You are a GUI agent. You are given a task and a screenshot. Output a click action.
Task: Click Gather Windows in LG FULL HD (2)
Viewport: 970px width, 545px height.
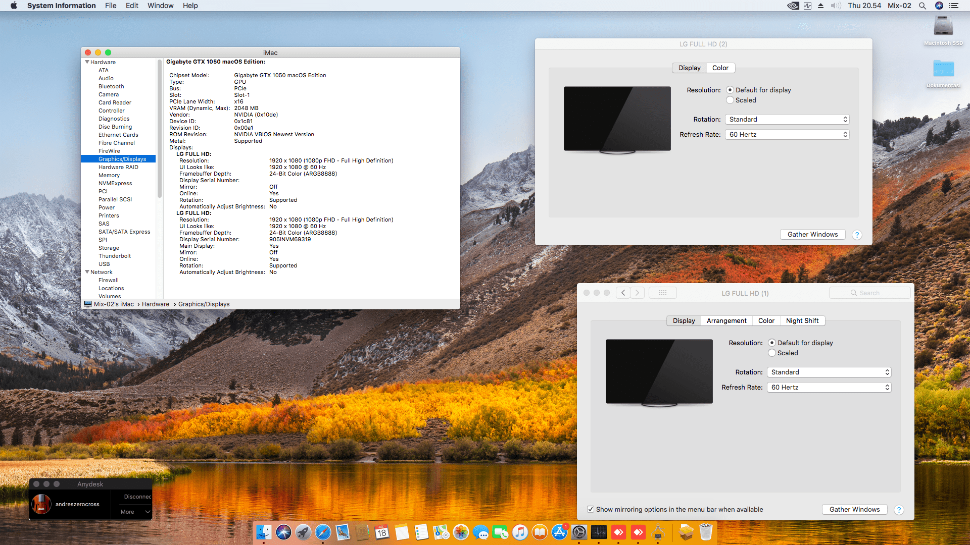coord(812,234)
